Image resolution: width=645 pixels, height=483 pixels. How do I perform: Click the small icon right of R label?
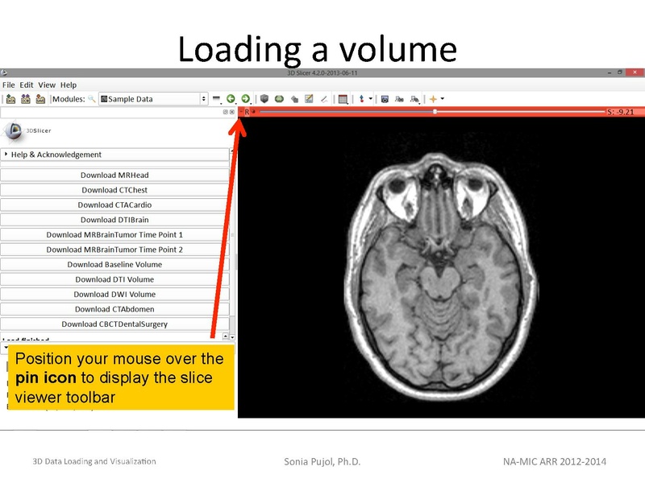[x=253, y=111]
